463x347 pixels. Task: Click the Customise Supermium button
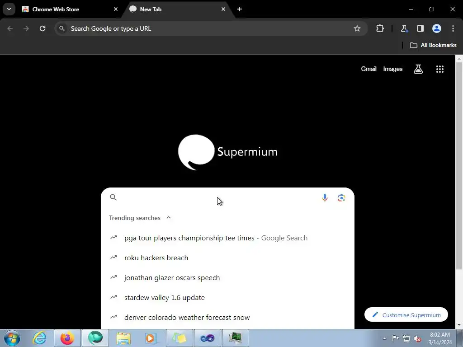(x=406, y=315)
